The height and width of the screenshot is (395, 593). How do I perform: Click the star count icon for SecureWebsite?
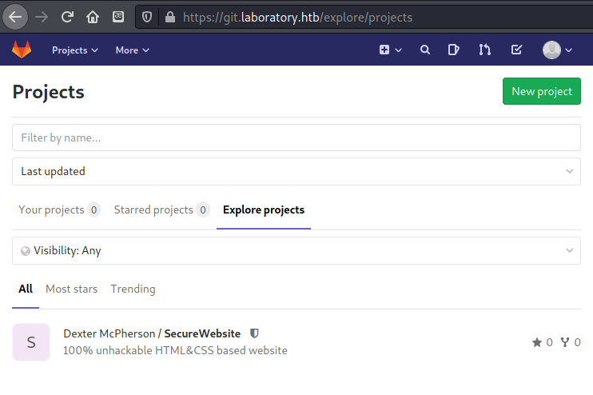point(536,342)
